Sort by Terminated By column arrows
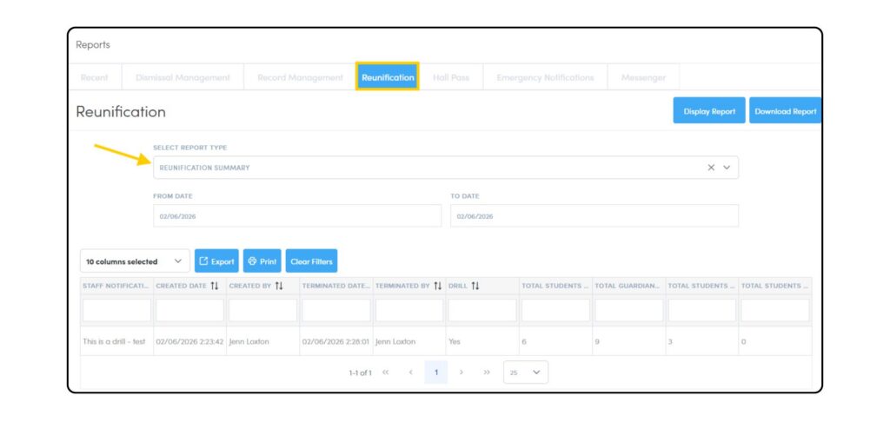Image resolution: width=890 pixels, height=422 pixels. (x=438, y=286)
